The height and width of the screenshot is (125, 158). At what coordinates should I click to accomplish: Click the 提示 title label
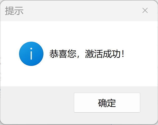click(14, 11)
